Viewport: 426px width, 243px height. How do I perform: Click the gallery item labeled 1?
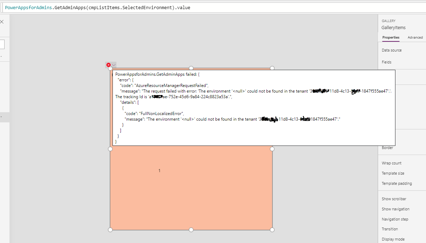click(x=159, y=171)
